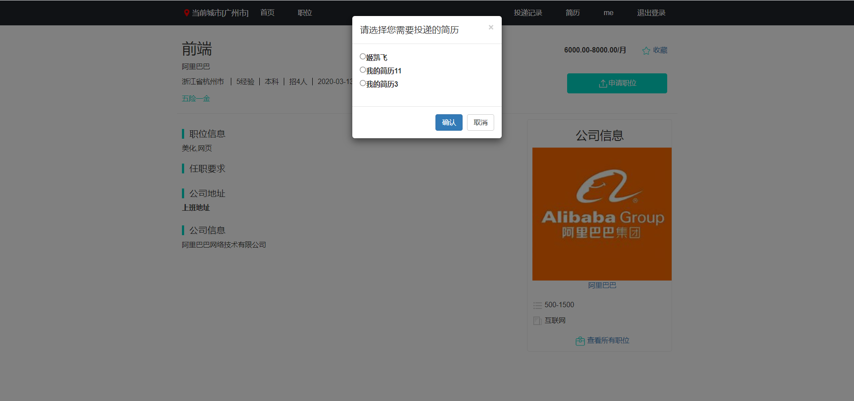This screenshot has width=854, height=401.
Task: Click the 上班地址 address text
Action: point(196,208)
